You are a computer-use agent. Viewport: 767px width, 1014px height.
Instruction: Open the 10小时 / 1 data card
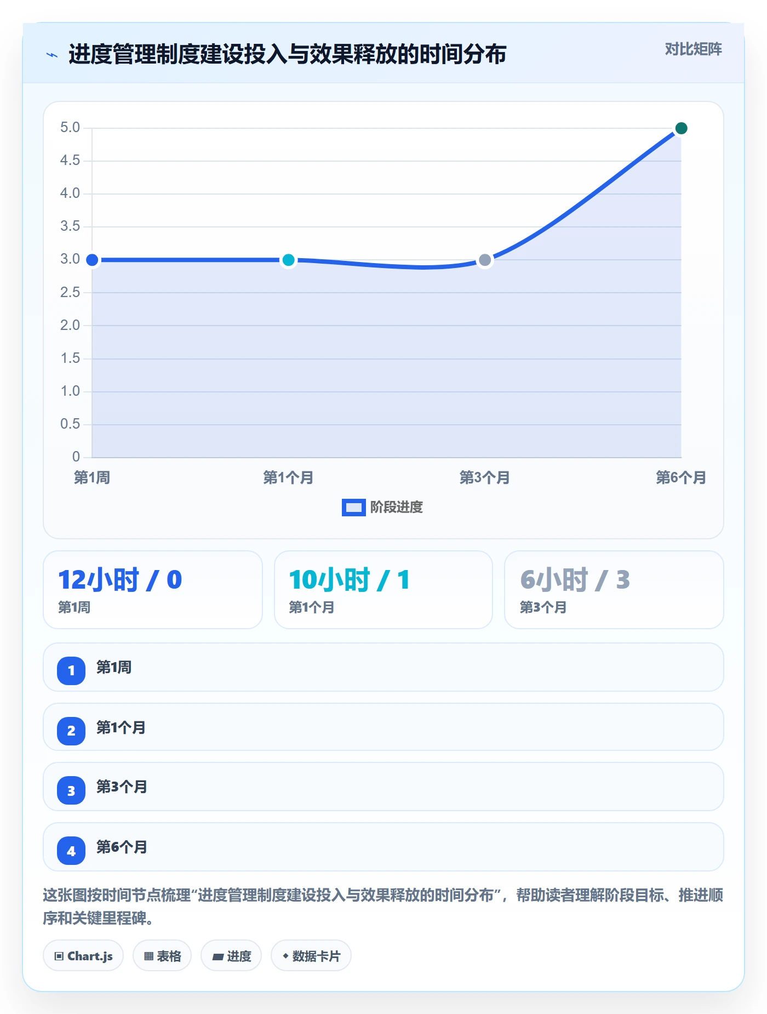pos(383,590)
